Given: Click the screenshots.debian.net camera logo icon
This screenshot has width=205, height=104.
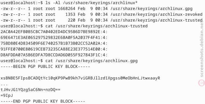Looking at the screenshot, I should (x=202, y=83).
